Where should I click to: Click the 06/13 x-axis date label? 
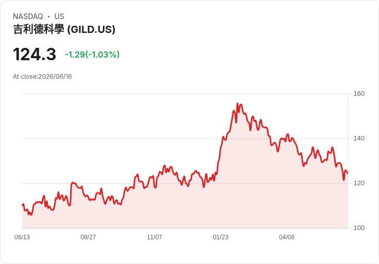pyautogui.click(x=22, y=237)
